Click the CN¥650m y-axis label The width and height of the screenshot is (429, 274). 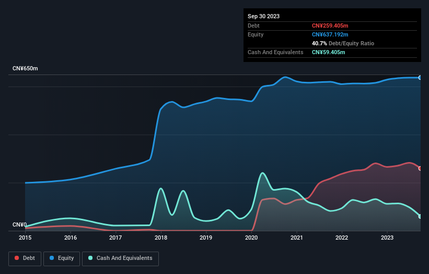pyautogui.click(x=25, y=68)
